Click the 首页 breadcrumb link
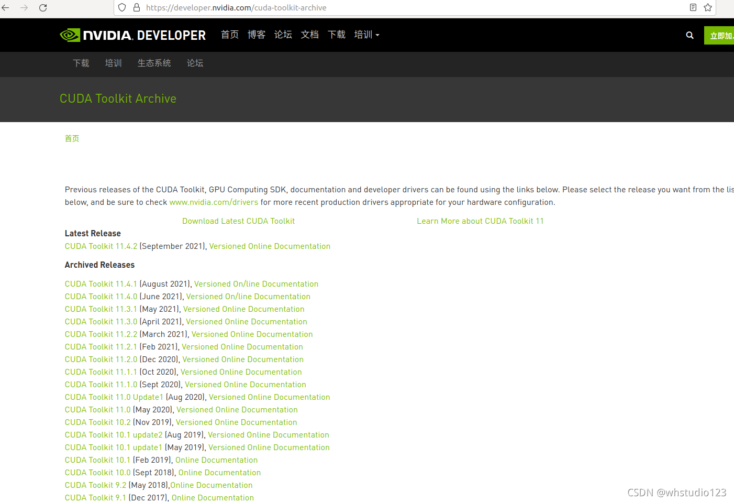The width and height of the screenshot is (734, 502). [x=72, y=138]
